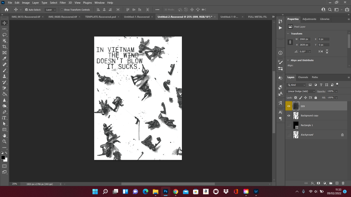Image resolution: width=351 pixels, height=197 pixels.
Task: Hide the 009 layer
Action: 289,106
